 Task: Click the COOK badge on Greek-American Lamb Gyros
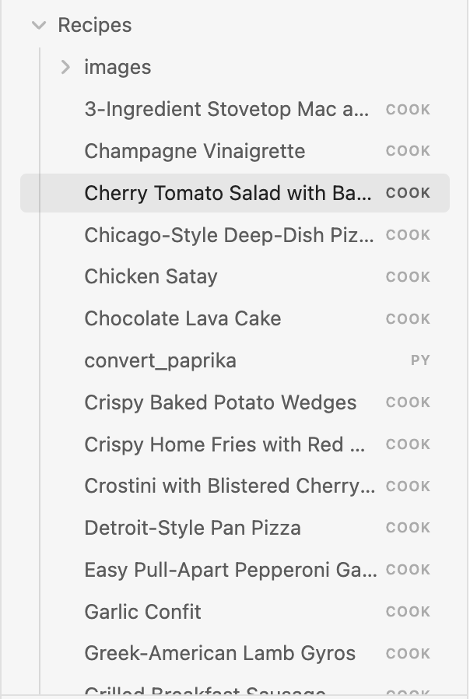[x=407, y=654]
